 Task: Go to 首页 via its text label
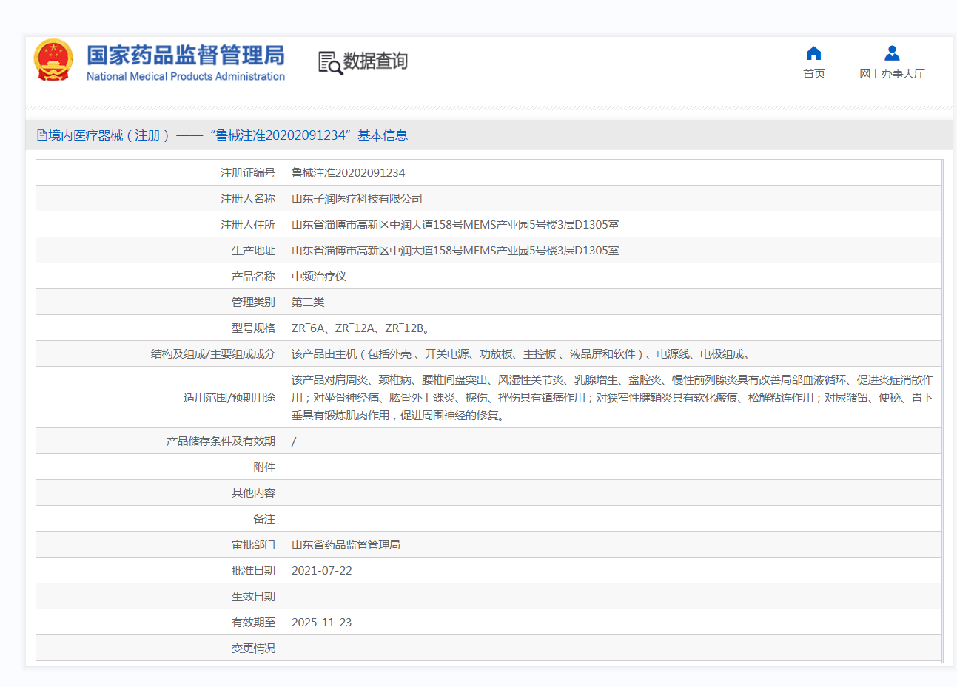pos(813,74)
